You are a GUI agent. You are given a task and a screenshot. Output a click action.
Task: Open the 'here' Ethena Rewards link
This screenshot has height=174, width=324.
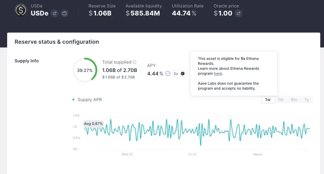coord(218,74)
